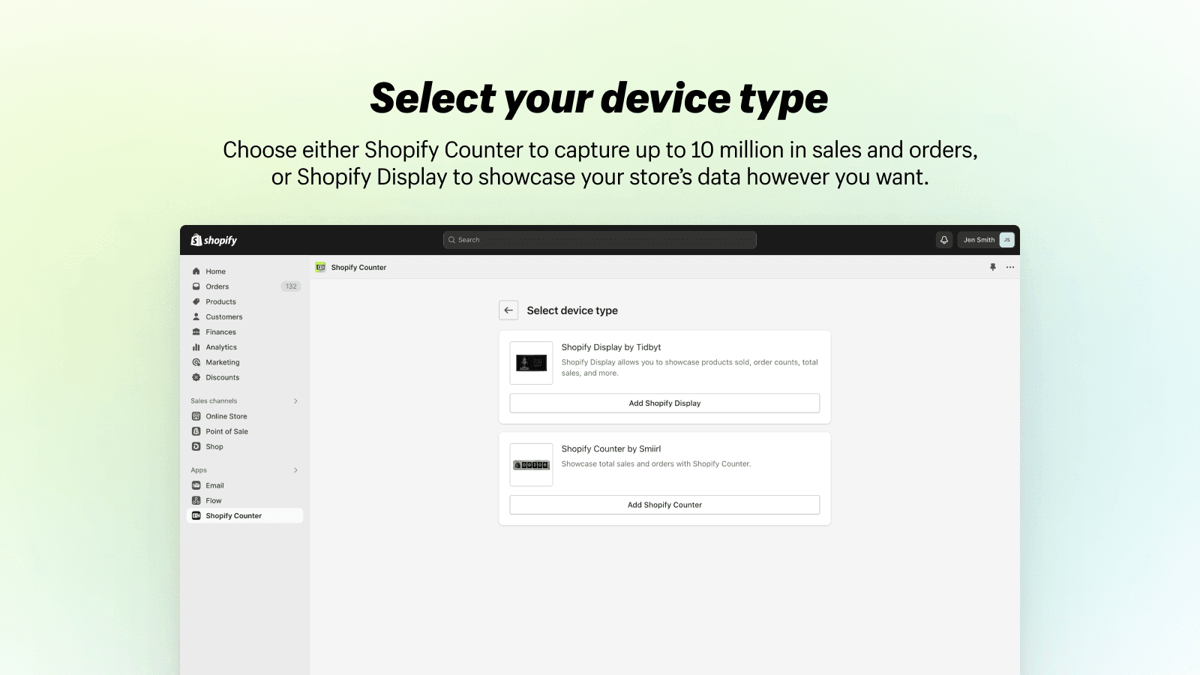
Task: Open the Point of Sale channel
Action: (226, 431)
